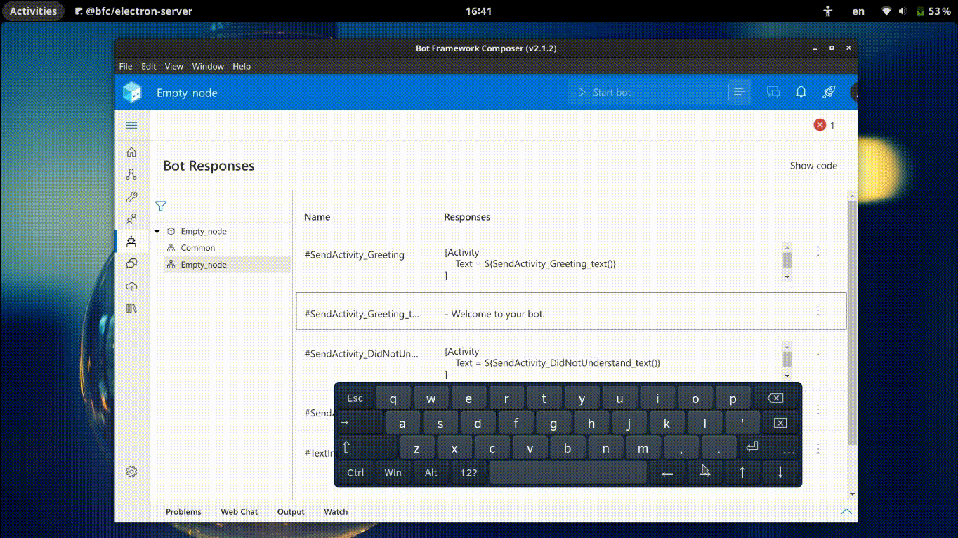Click scroll-down arrow in SendActivity_Greeting response
Viewport: 958px width, 538px height.
pyautogui.click(x=787, y=277)
